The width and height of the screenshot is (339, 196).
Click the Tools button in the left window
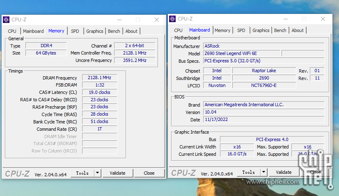[x=82, y=173]
